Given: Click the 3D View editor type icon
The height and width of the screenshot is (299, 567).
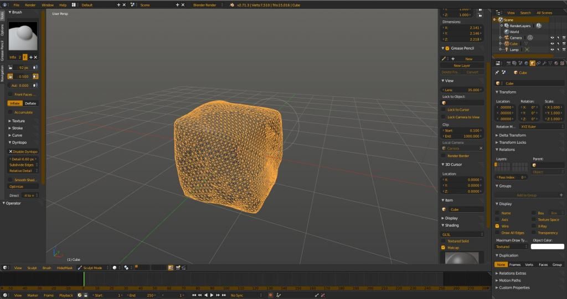Looking at the screenshot, I should tap(5, 267).
